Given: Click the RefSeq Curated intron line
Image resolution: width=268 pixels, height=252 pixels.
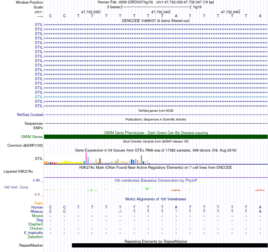Looking at the screenshot, I should 156,115.
